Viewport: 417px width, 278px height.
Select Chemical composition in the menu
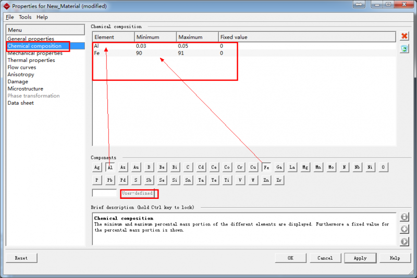tap(34, 46)
